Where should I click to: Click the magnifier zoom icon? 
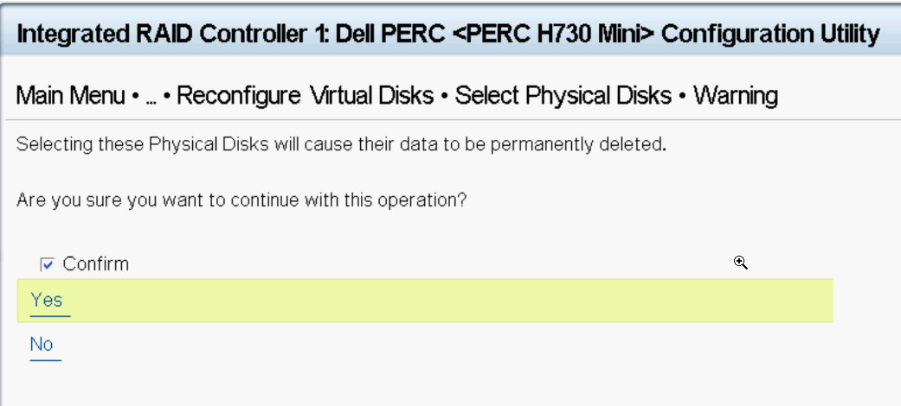coord(741,263)
